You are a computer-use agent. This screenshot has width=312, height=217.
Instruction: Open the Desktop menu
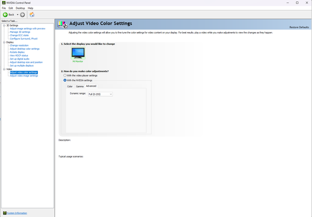click(20, 8)
